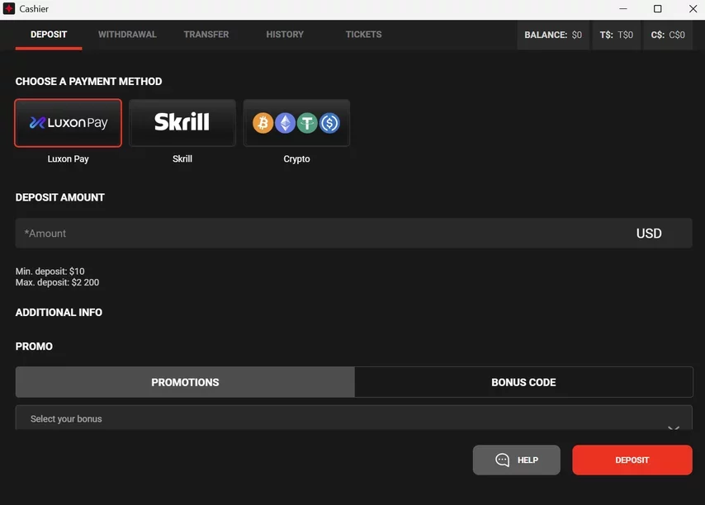
Task: View the History tab
Action: point(285,35)
